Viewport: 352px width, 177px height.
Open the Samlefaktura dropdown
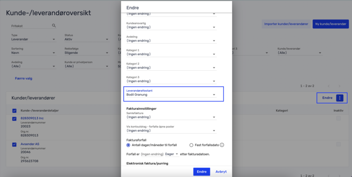tap(171, 117)
